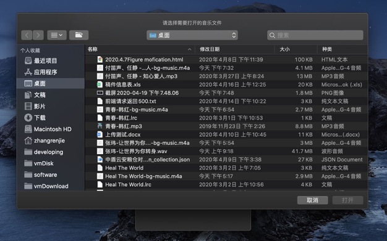Click the JSON icon of 中盾云安粮仓对…n_collection.json

(x=100, y=160)
